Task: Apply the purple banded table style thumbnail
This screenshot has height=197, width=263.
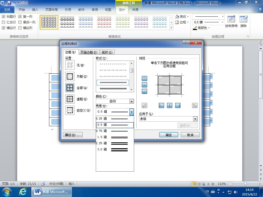Action: 141,22
